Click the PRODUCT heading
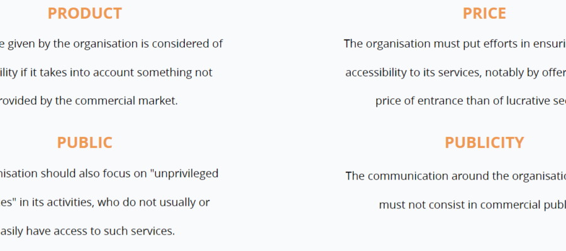Screen dimensions: 566x251 (x=85, y=13)
